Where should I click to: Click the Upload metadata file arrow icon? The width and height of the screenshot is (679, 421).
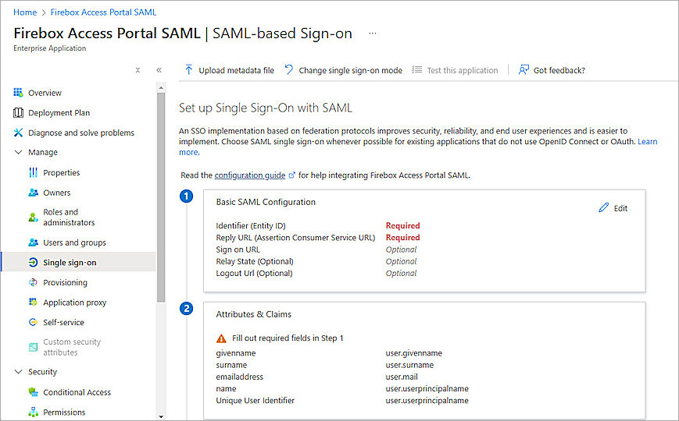click(189, 69)
